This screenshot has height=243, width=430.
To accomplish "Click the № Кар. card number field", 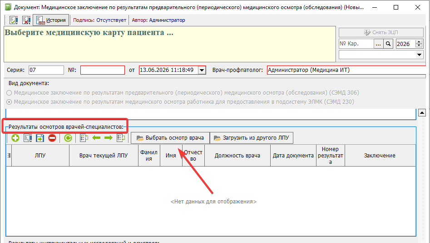I will [356, 44].
